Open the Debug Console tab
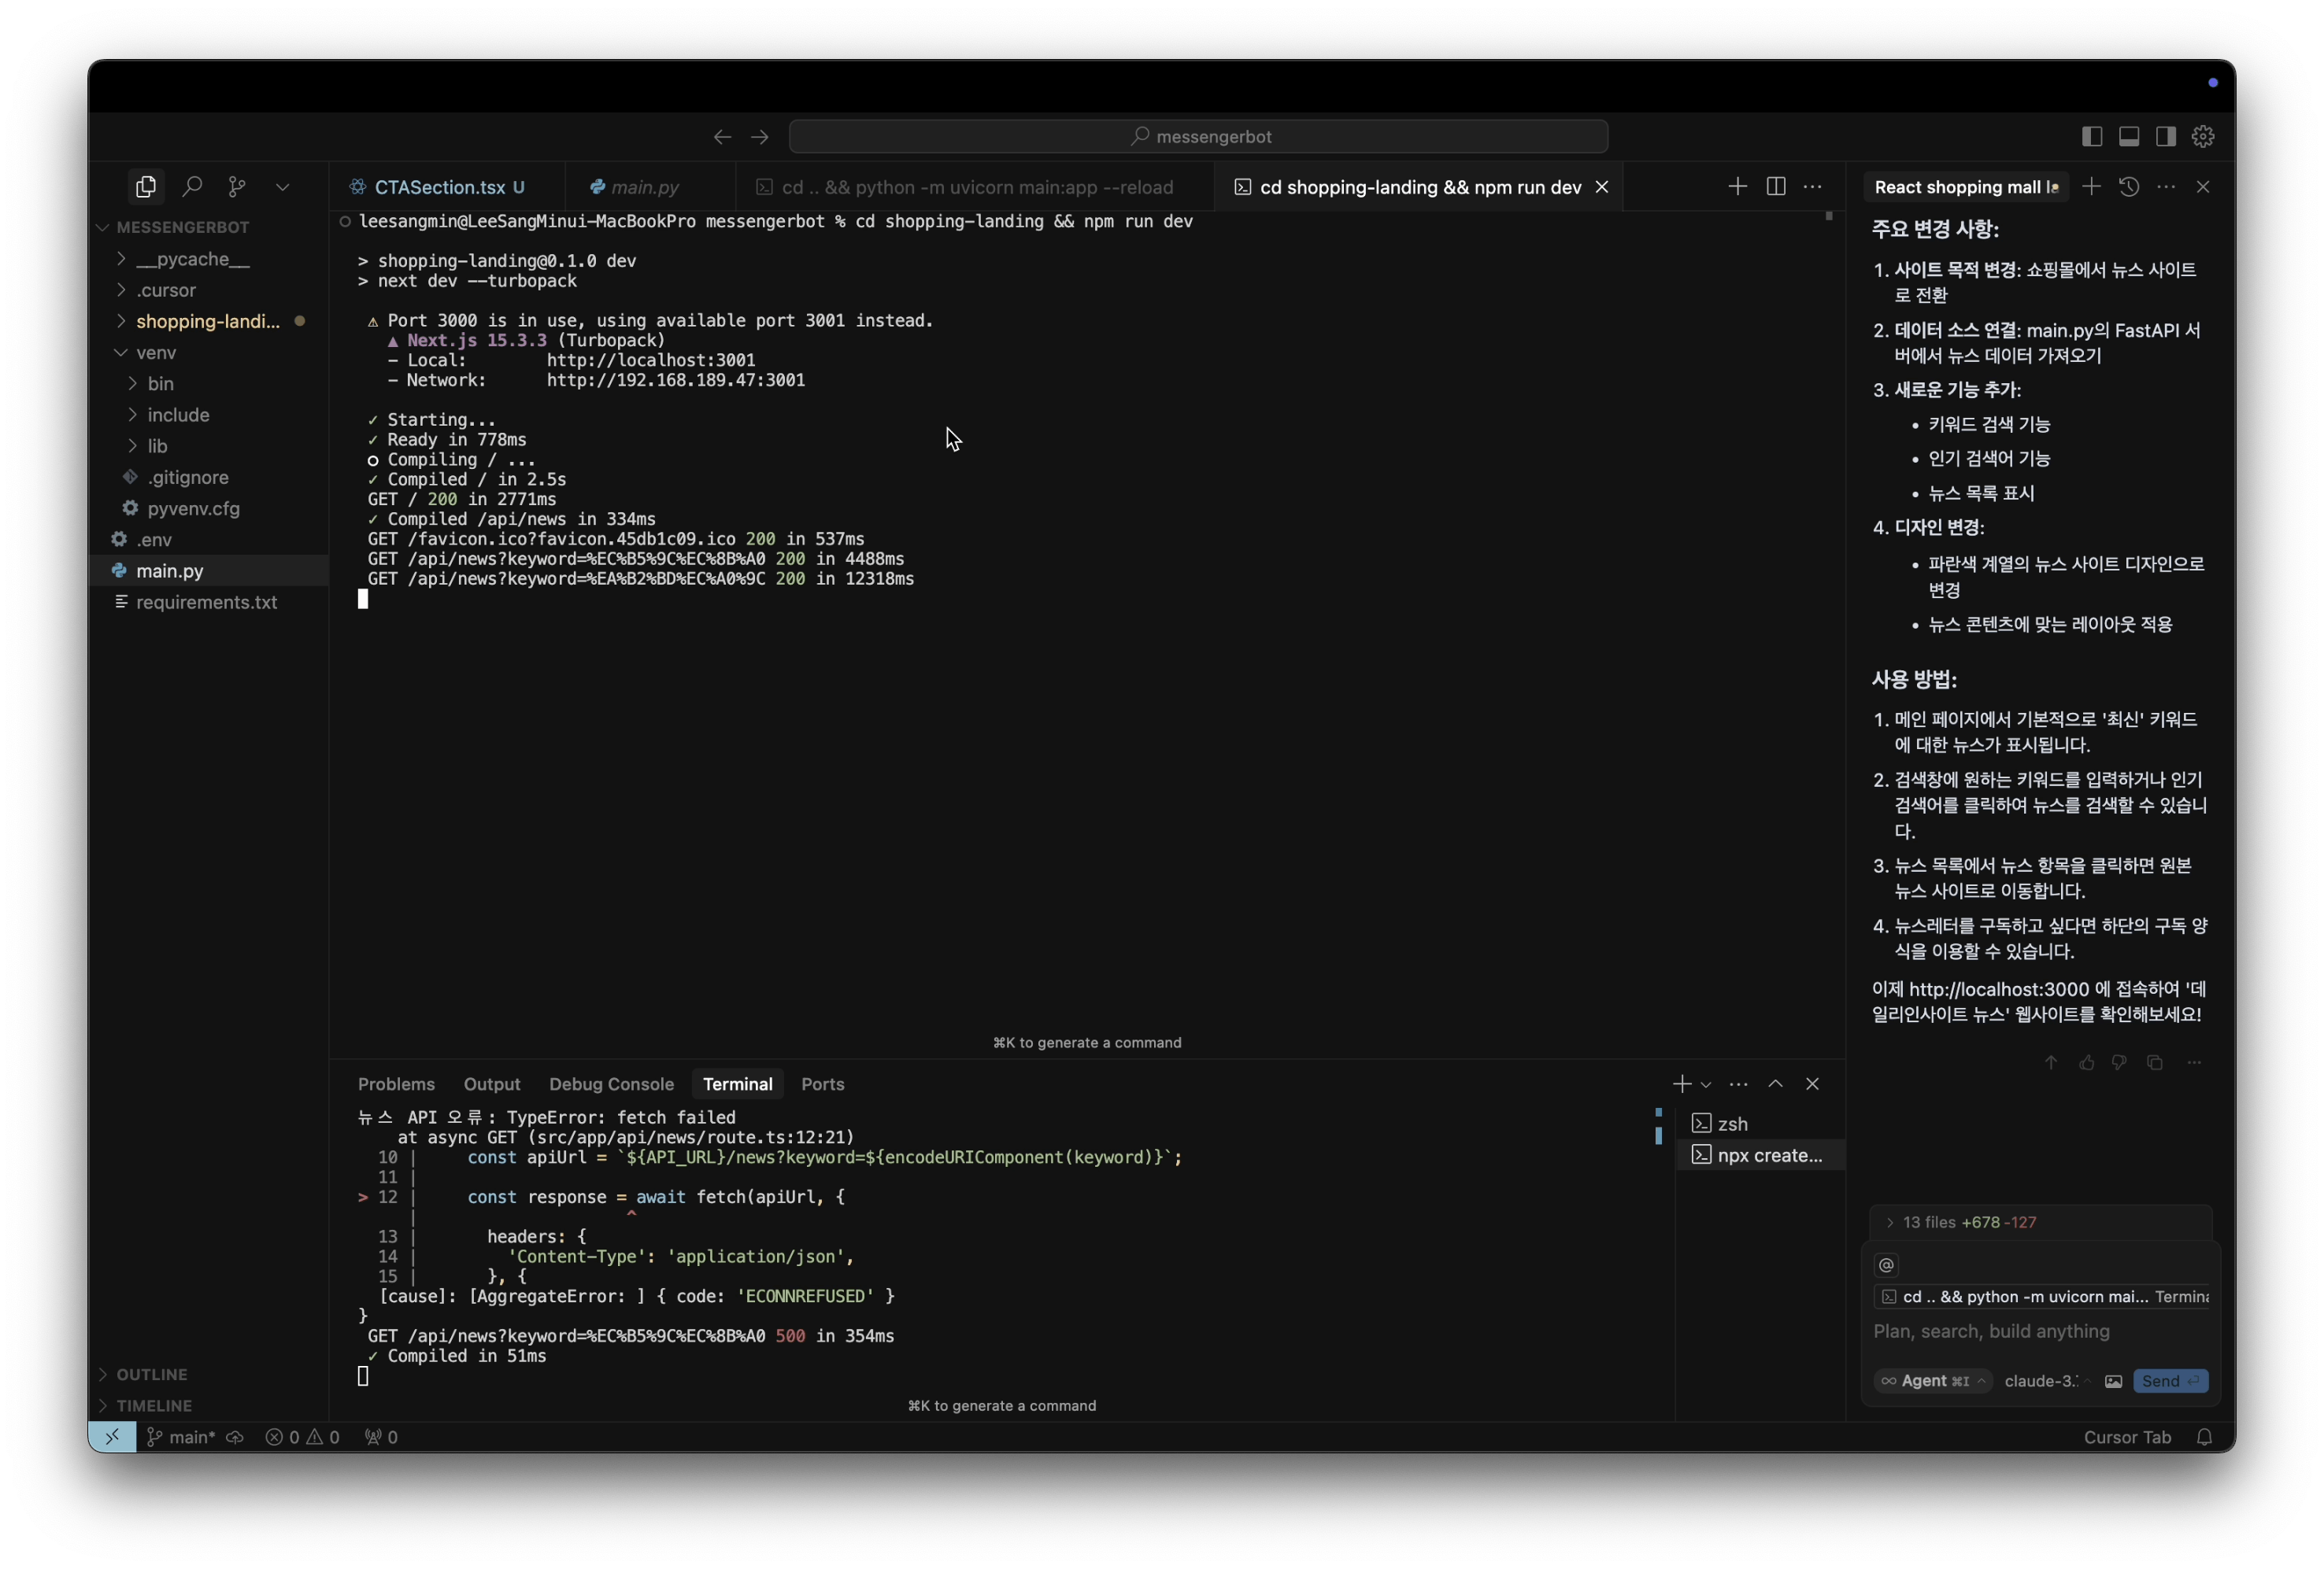2324x1569 pixels. coord(611,1084)
